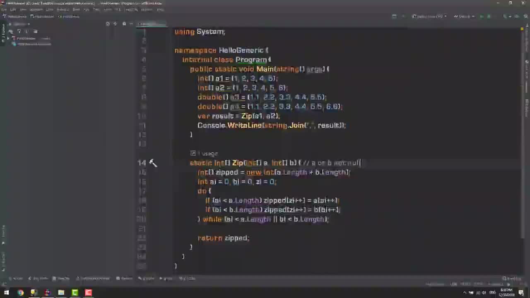Expand the HelloGeneric node in the solution tree
This screenshot has height=298, width=530.
click(8, 38)
